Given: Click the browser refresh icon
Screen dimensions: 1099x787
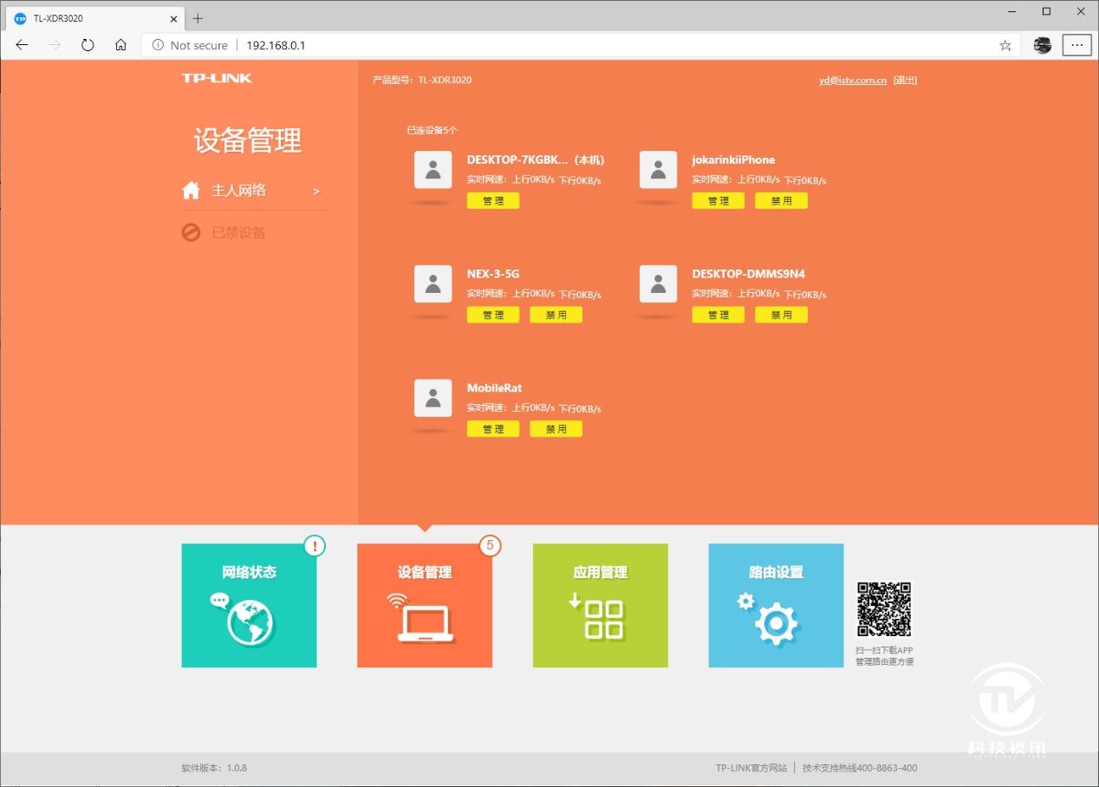Looking at the screenshot, I should click(x=88, y=45).
